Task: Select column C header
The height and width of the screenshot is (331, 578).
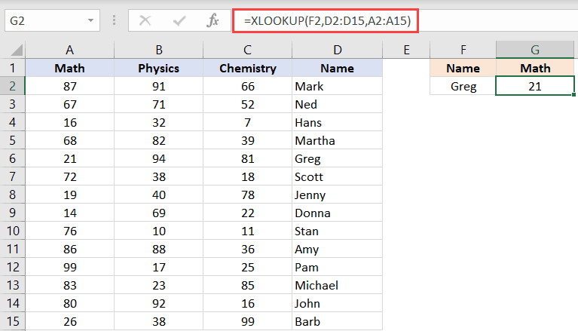Action: coord(247,50)
